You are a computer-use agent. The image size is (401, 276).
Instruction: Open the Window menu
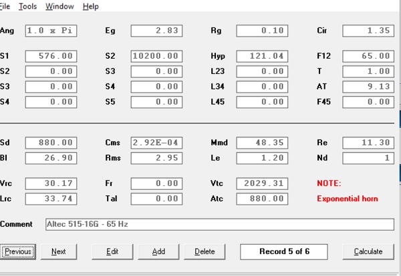(60, 6)
